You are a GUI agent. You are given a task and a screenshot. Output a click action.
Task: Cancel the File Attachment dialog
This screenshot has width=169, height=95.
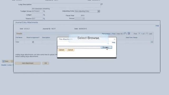tap(71, 50)
